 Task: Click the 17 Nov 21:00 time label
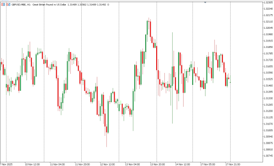point(232,164)
